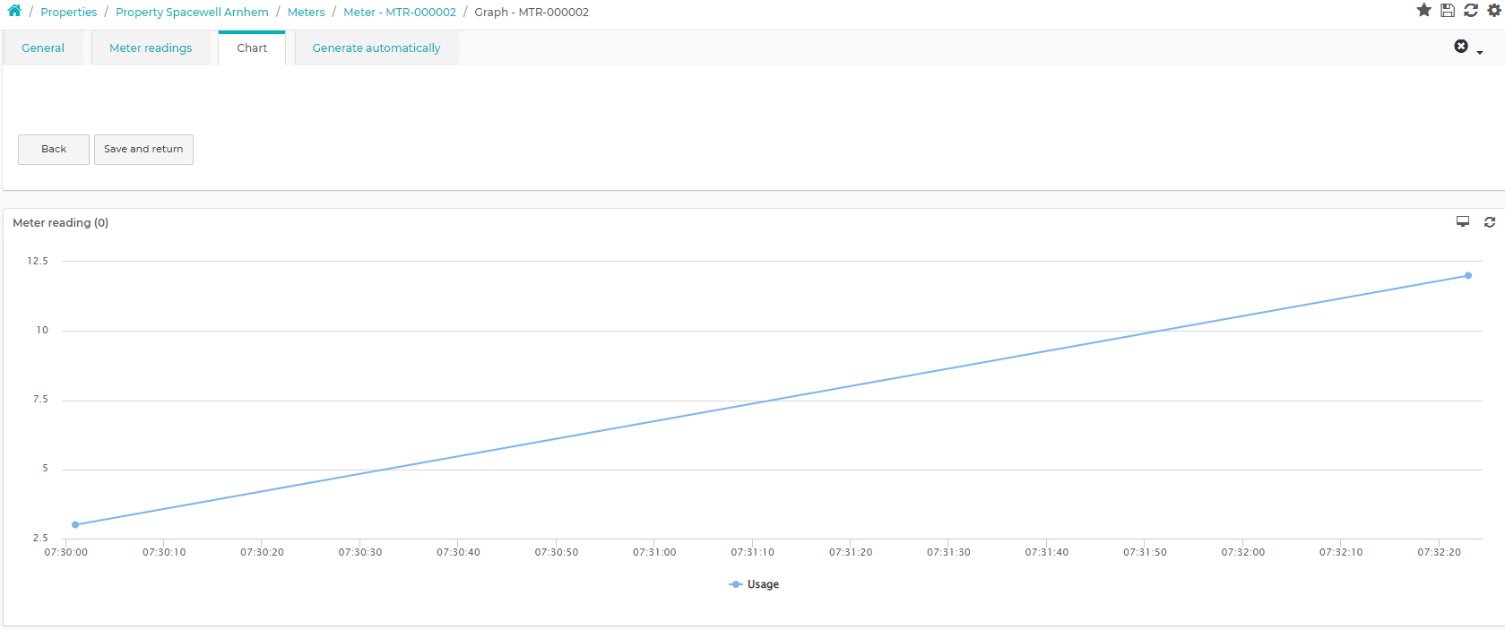Image resolution: width=1505 pixels, height=630 pixels.
Task: Click the Graph - MTR-000002 breadcrumb text
Action: [532, 12]
